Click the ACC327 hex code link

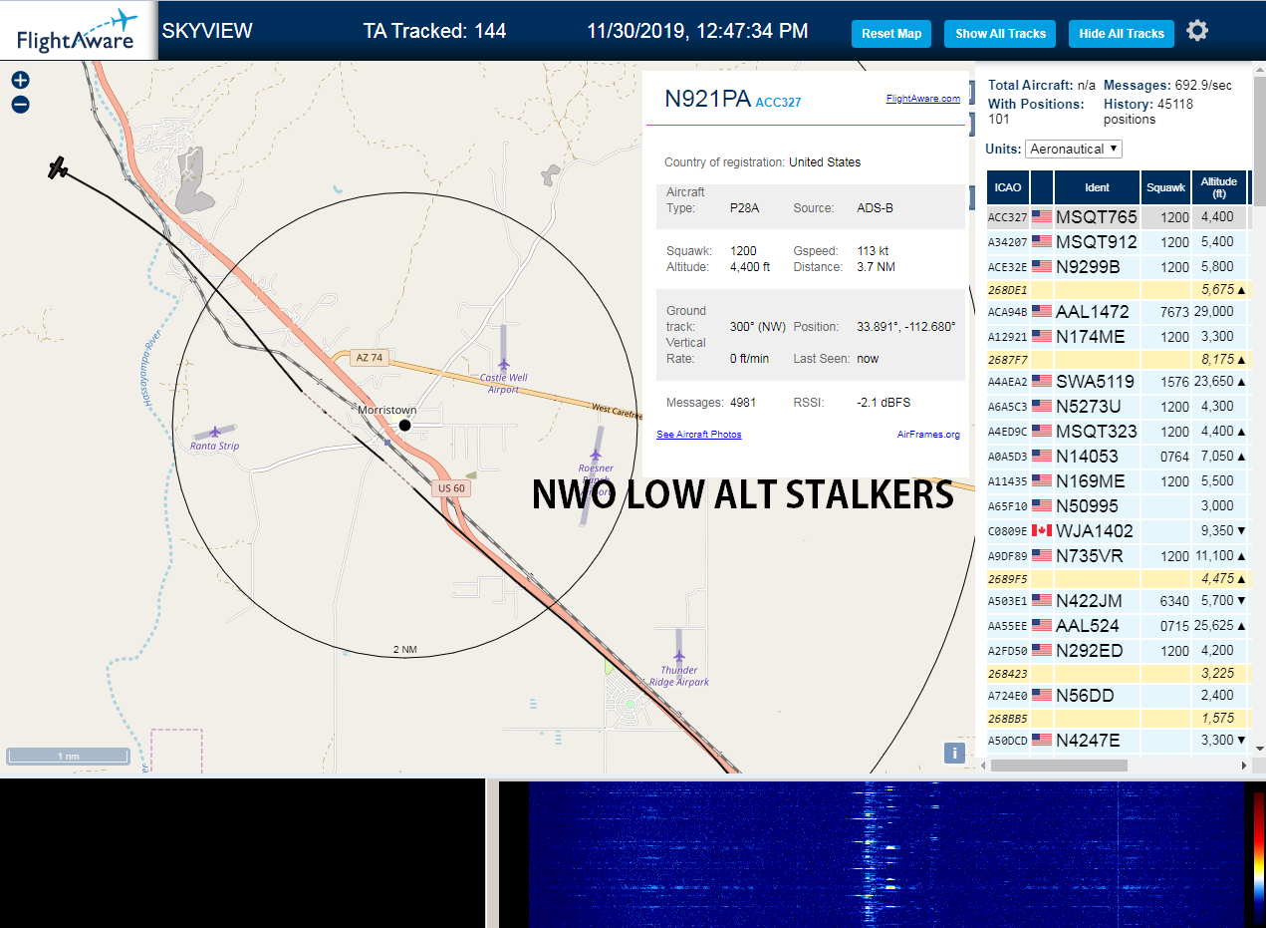778,102
